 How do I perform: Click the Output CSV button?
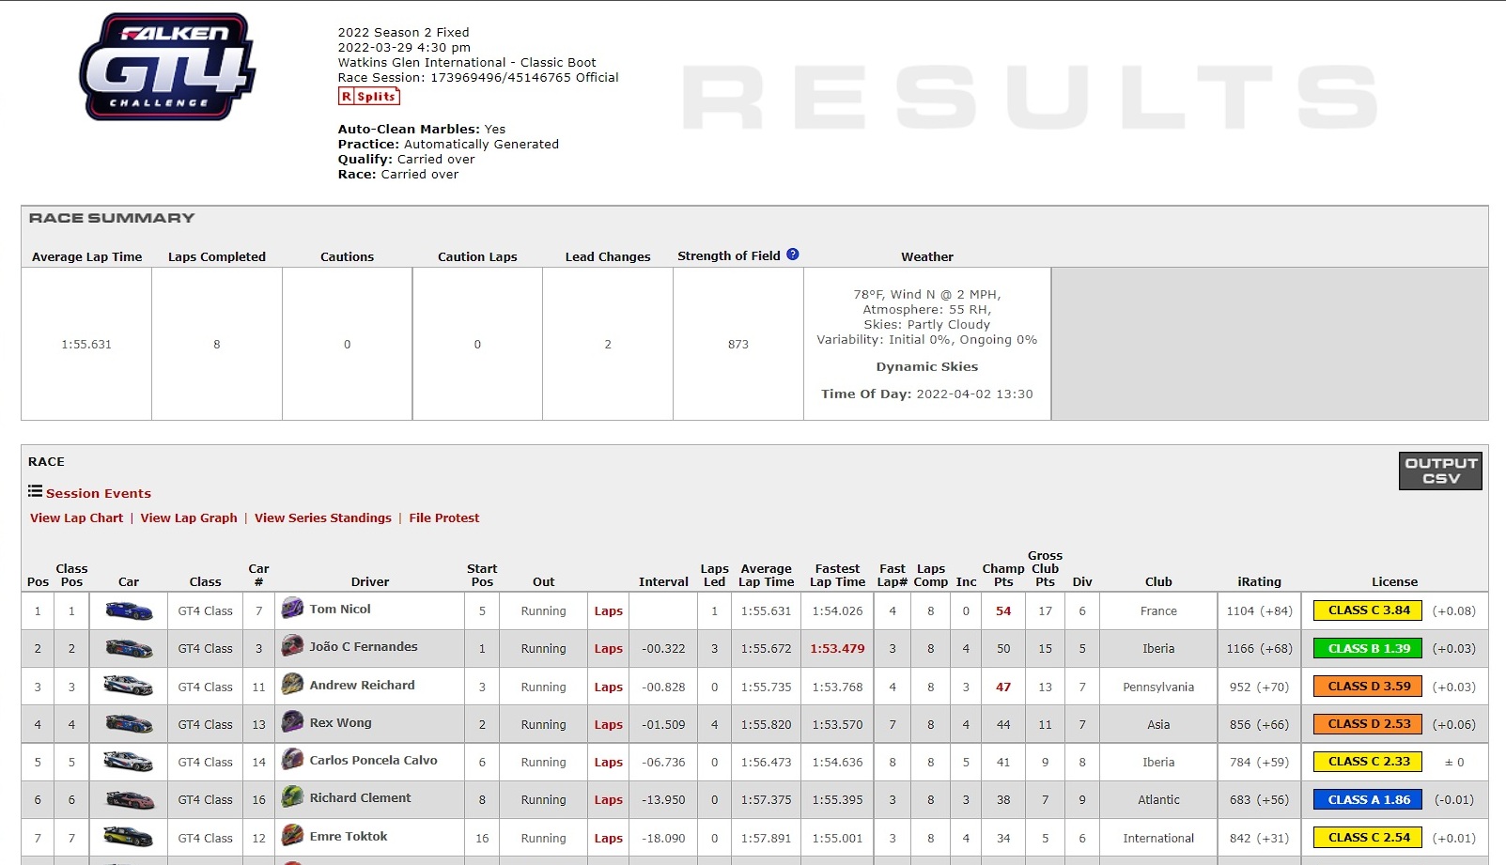click(1440, 471)
